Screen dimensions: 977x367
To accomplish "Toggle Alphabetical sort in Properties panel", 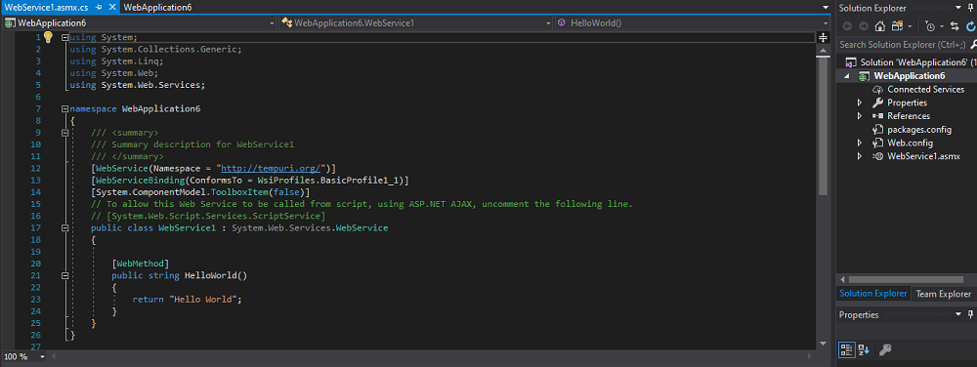I will tap(864, 350).
